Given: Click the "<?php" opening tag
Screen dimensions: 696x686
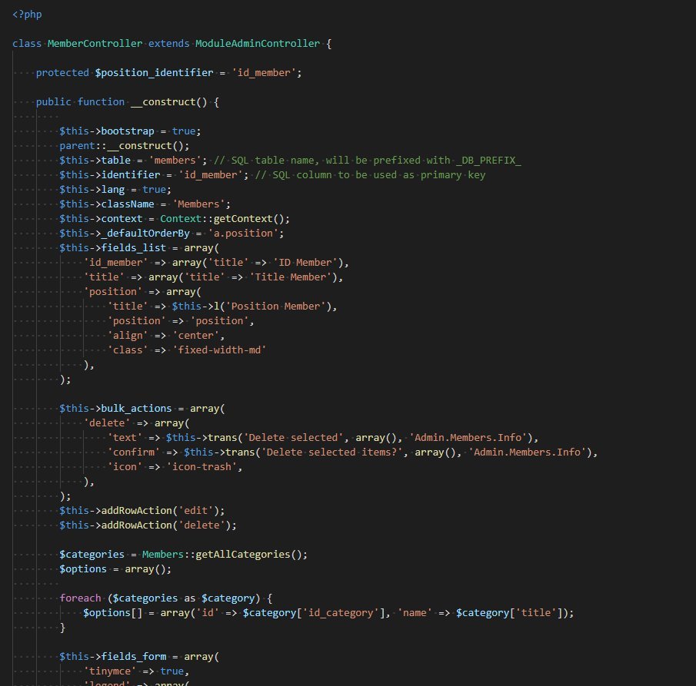Looking at the screenshot, I should (x=27, y=14).
